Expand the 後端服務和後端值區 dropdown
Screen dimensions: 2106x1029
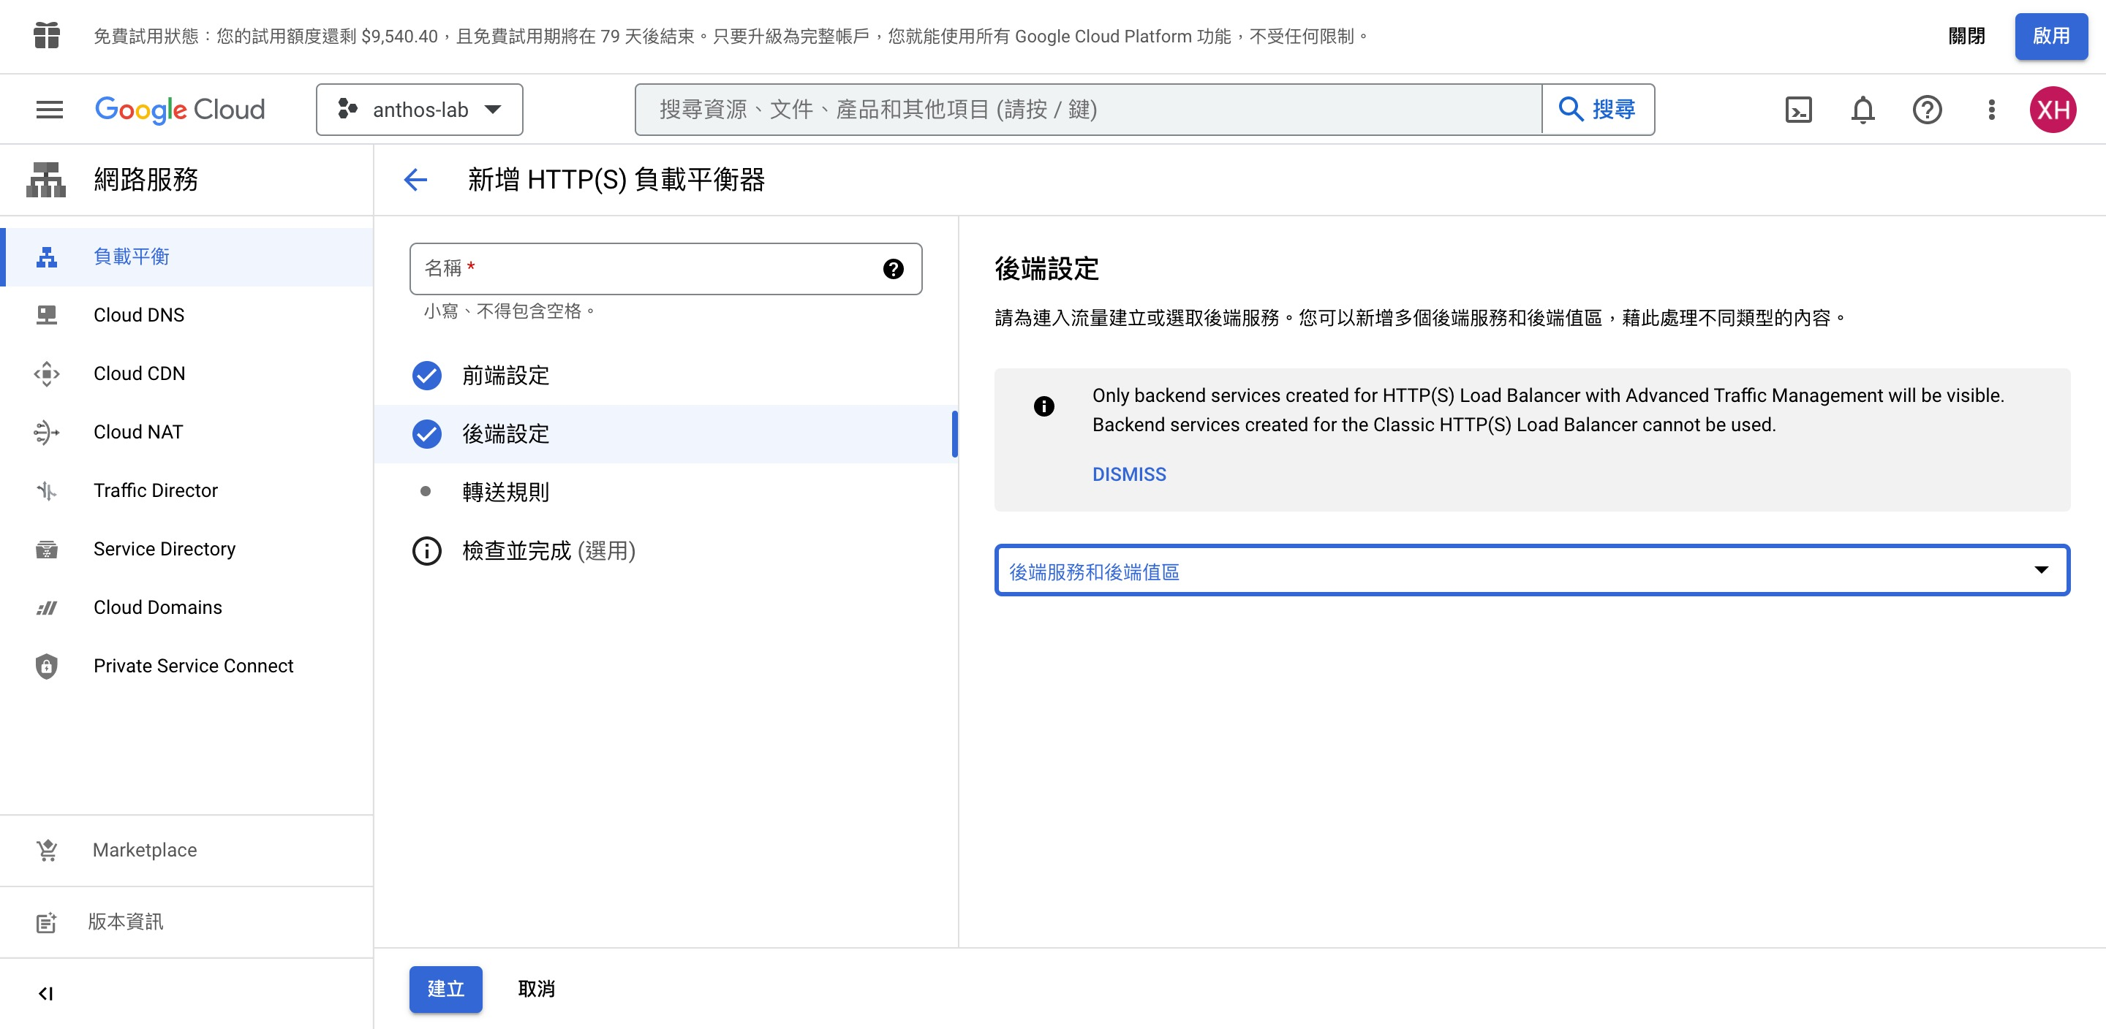pyautogui.click(x=1531, y=571)
